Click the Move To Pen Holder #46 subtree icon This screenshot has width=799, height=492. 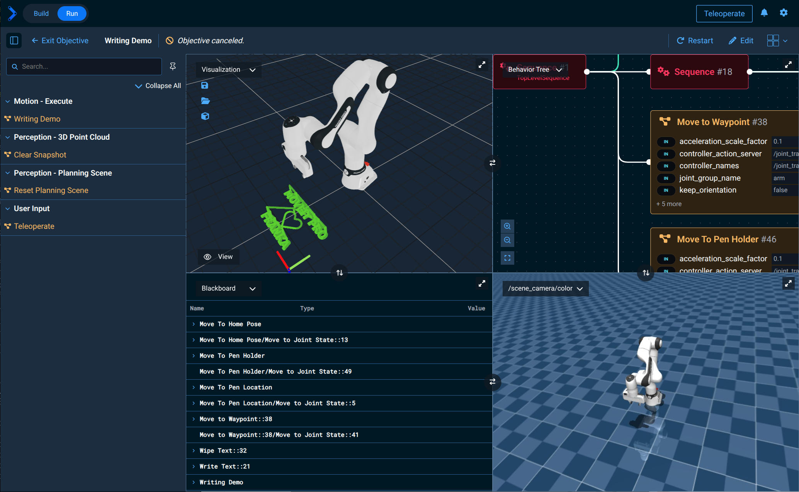[x=665, y=239]
